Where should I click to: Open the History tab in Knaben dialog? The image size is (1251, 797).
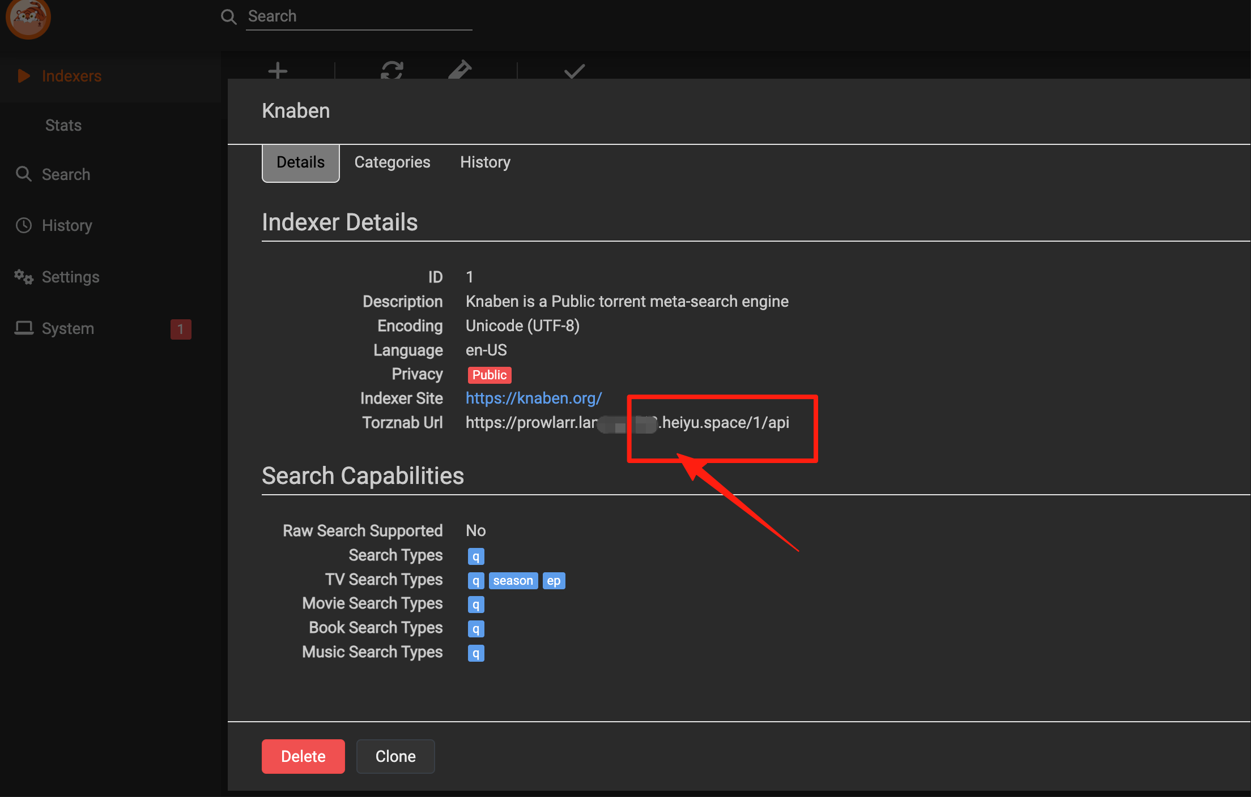click(x=485, y=162)
